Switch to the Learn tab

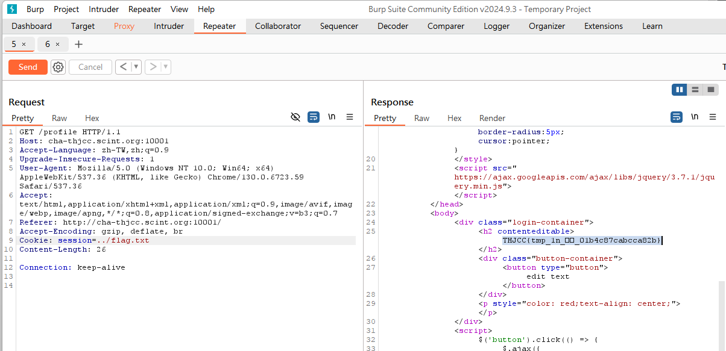click(652, 26)
